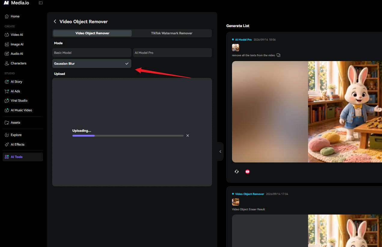Image resolution: width=382 pixels, height=247 pixels.
Task: Click the Home icon in sidebar
Action: coord(7,16)
